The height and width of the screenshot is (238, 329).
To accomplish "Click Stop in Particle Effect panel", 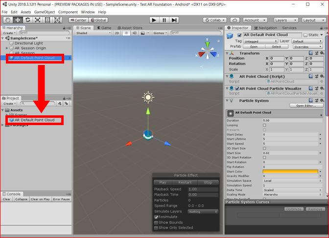I will pos(208,182).
